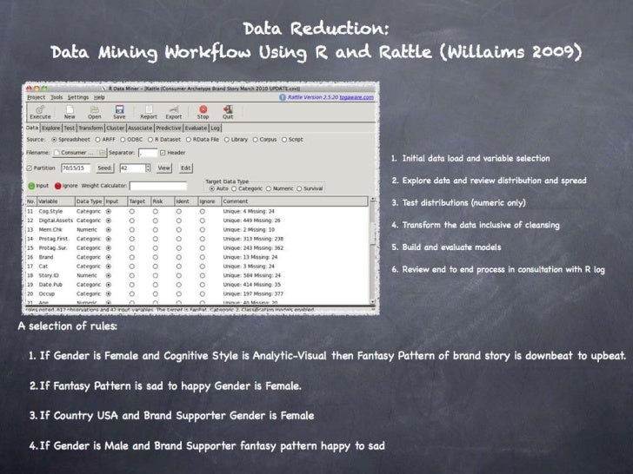This screenshot has height=474, width=633.
Task: Open the Help menu
Action: pyautogui.click(x=99, y=97)
